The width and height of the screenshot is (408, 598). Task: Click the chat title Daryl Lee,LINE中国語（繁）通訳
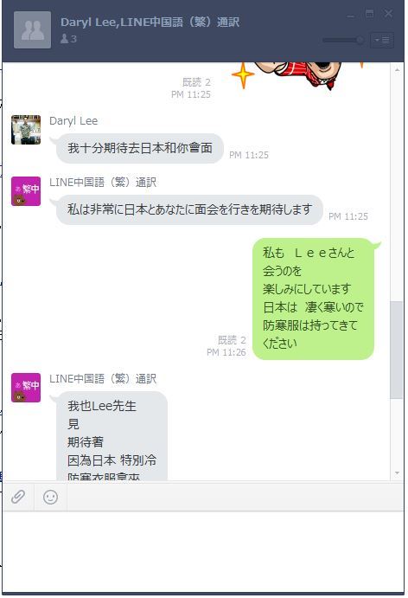[150, 23]
